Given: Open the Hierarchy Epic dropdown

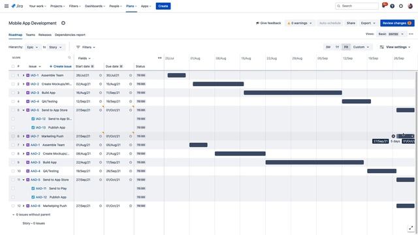Looking at the screenshot, I should [x=33, y=47].
